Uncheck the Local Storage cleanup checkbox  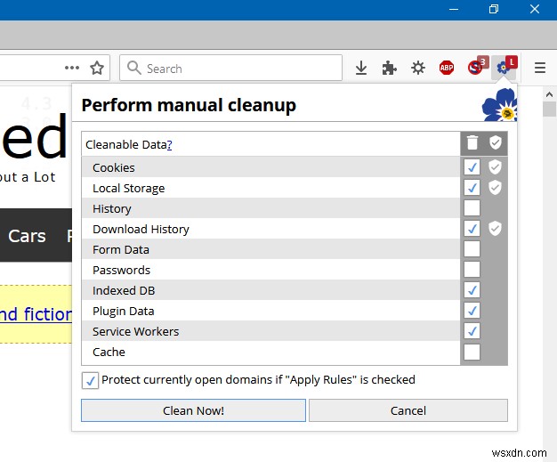tap(472, 188)
